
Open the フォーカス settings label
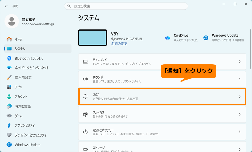tap(99, 112)
